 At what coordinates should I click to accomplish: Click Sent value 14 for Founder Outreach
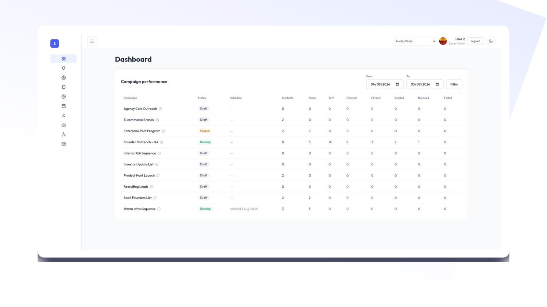pos(330,142)
